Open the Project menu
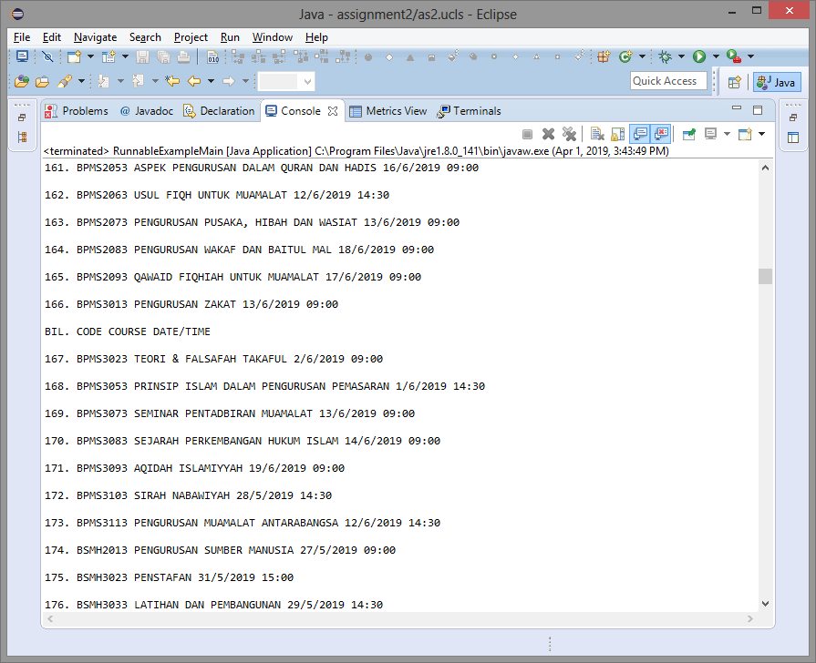The image size is (816, 663). tap(191, 37)
